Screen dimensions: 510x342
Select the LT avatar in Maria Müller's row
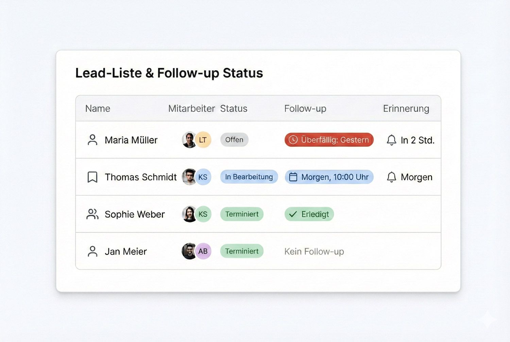click(x=203, y=140)
